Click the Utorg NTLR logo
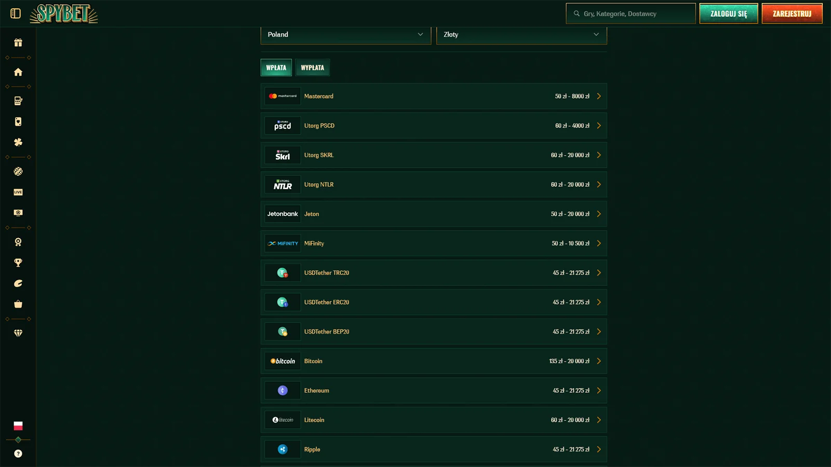 point(283,185)
